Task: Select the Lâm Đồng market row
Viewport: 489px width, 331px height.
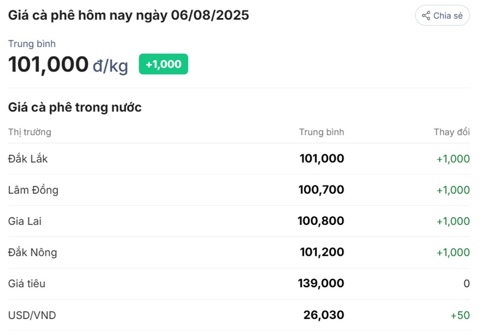Action: (239, 190)
